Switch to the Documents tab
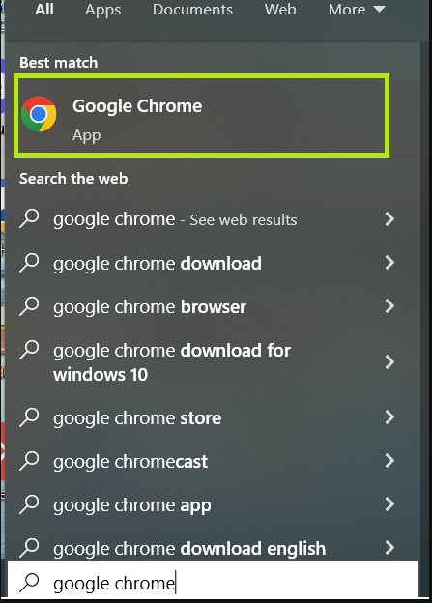The height and width of the screenshot is (603, 432). click(192, 10)
